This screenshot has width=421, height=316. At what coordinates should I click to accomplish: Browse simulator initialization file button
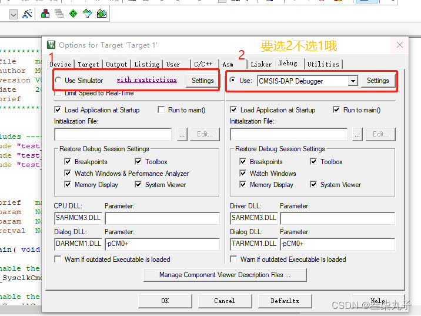[x=182, y=134]
